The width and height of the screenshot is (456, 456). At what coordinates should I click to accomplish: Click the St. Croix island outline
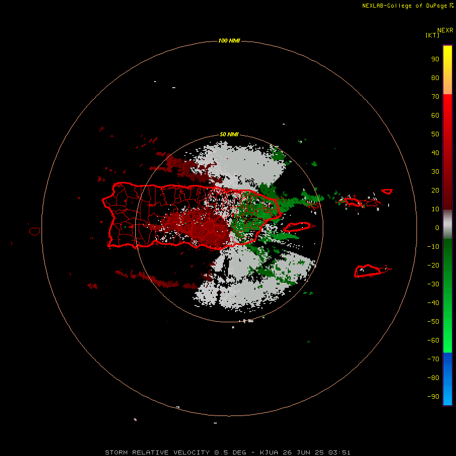368,271
